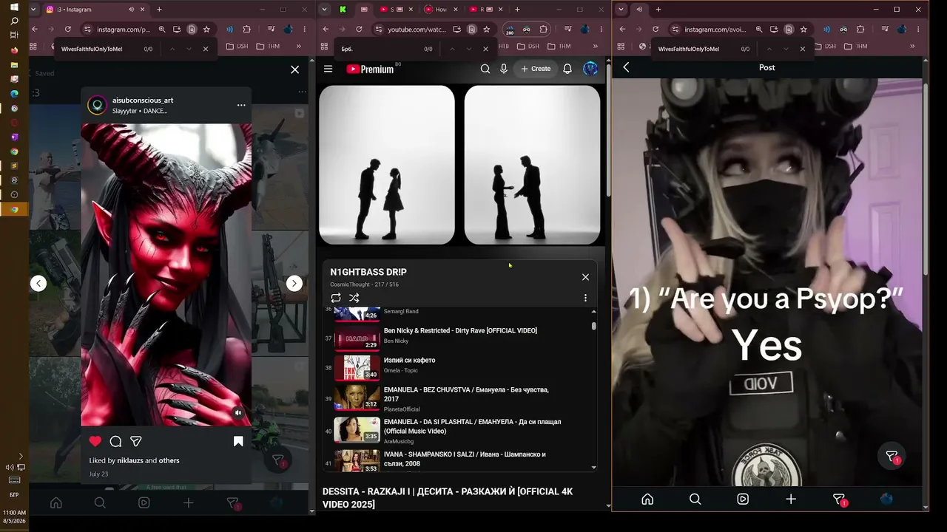Go to the YouTube Premium home logo
Image resolution: width=947 pixels, height=532 pixels.
tap(370, 69)
